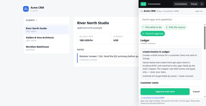Cancel the create-invoice action
The height and width of the screenshot is (106, 206).
coord(196,92)
